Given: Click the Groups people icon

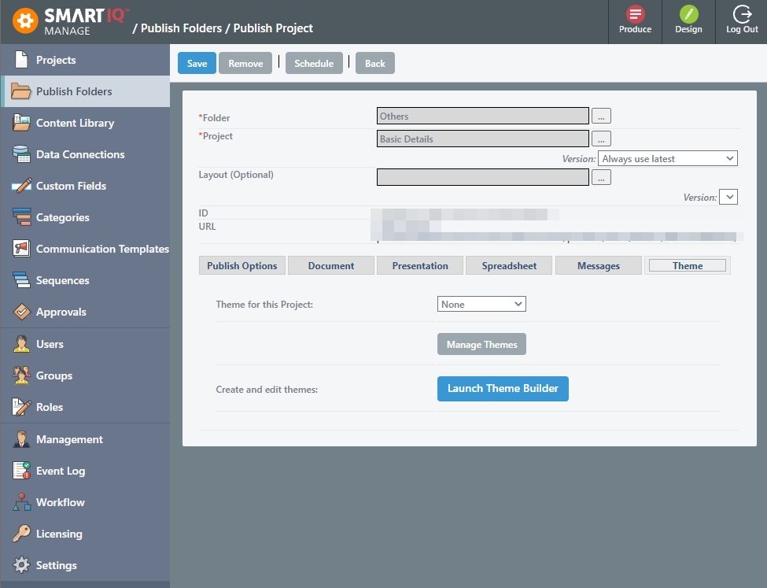Looking at the screenshot, I should [21, 375].
